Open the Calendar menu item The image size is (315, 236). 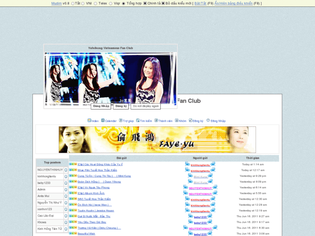(x=110, y=121)
